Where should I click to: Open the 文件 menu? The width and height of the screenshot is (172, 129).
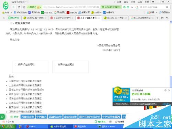(x=119, y=2)
